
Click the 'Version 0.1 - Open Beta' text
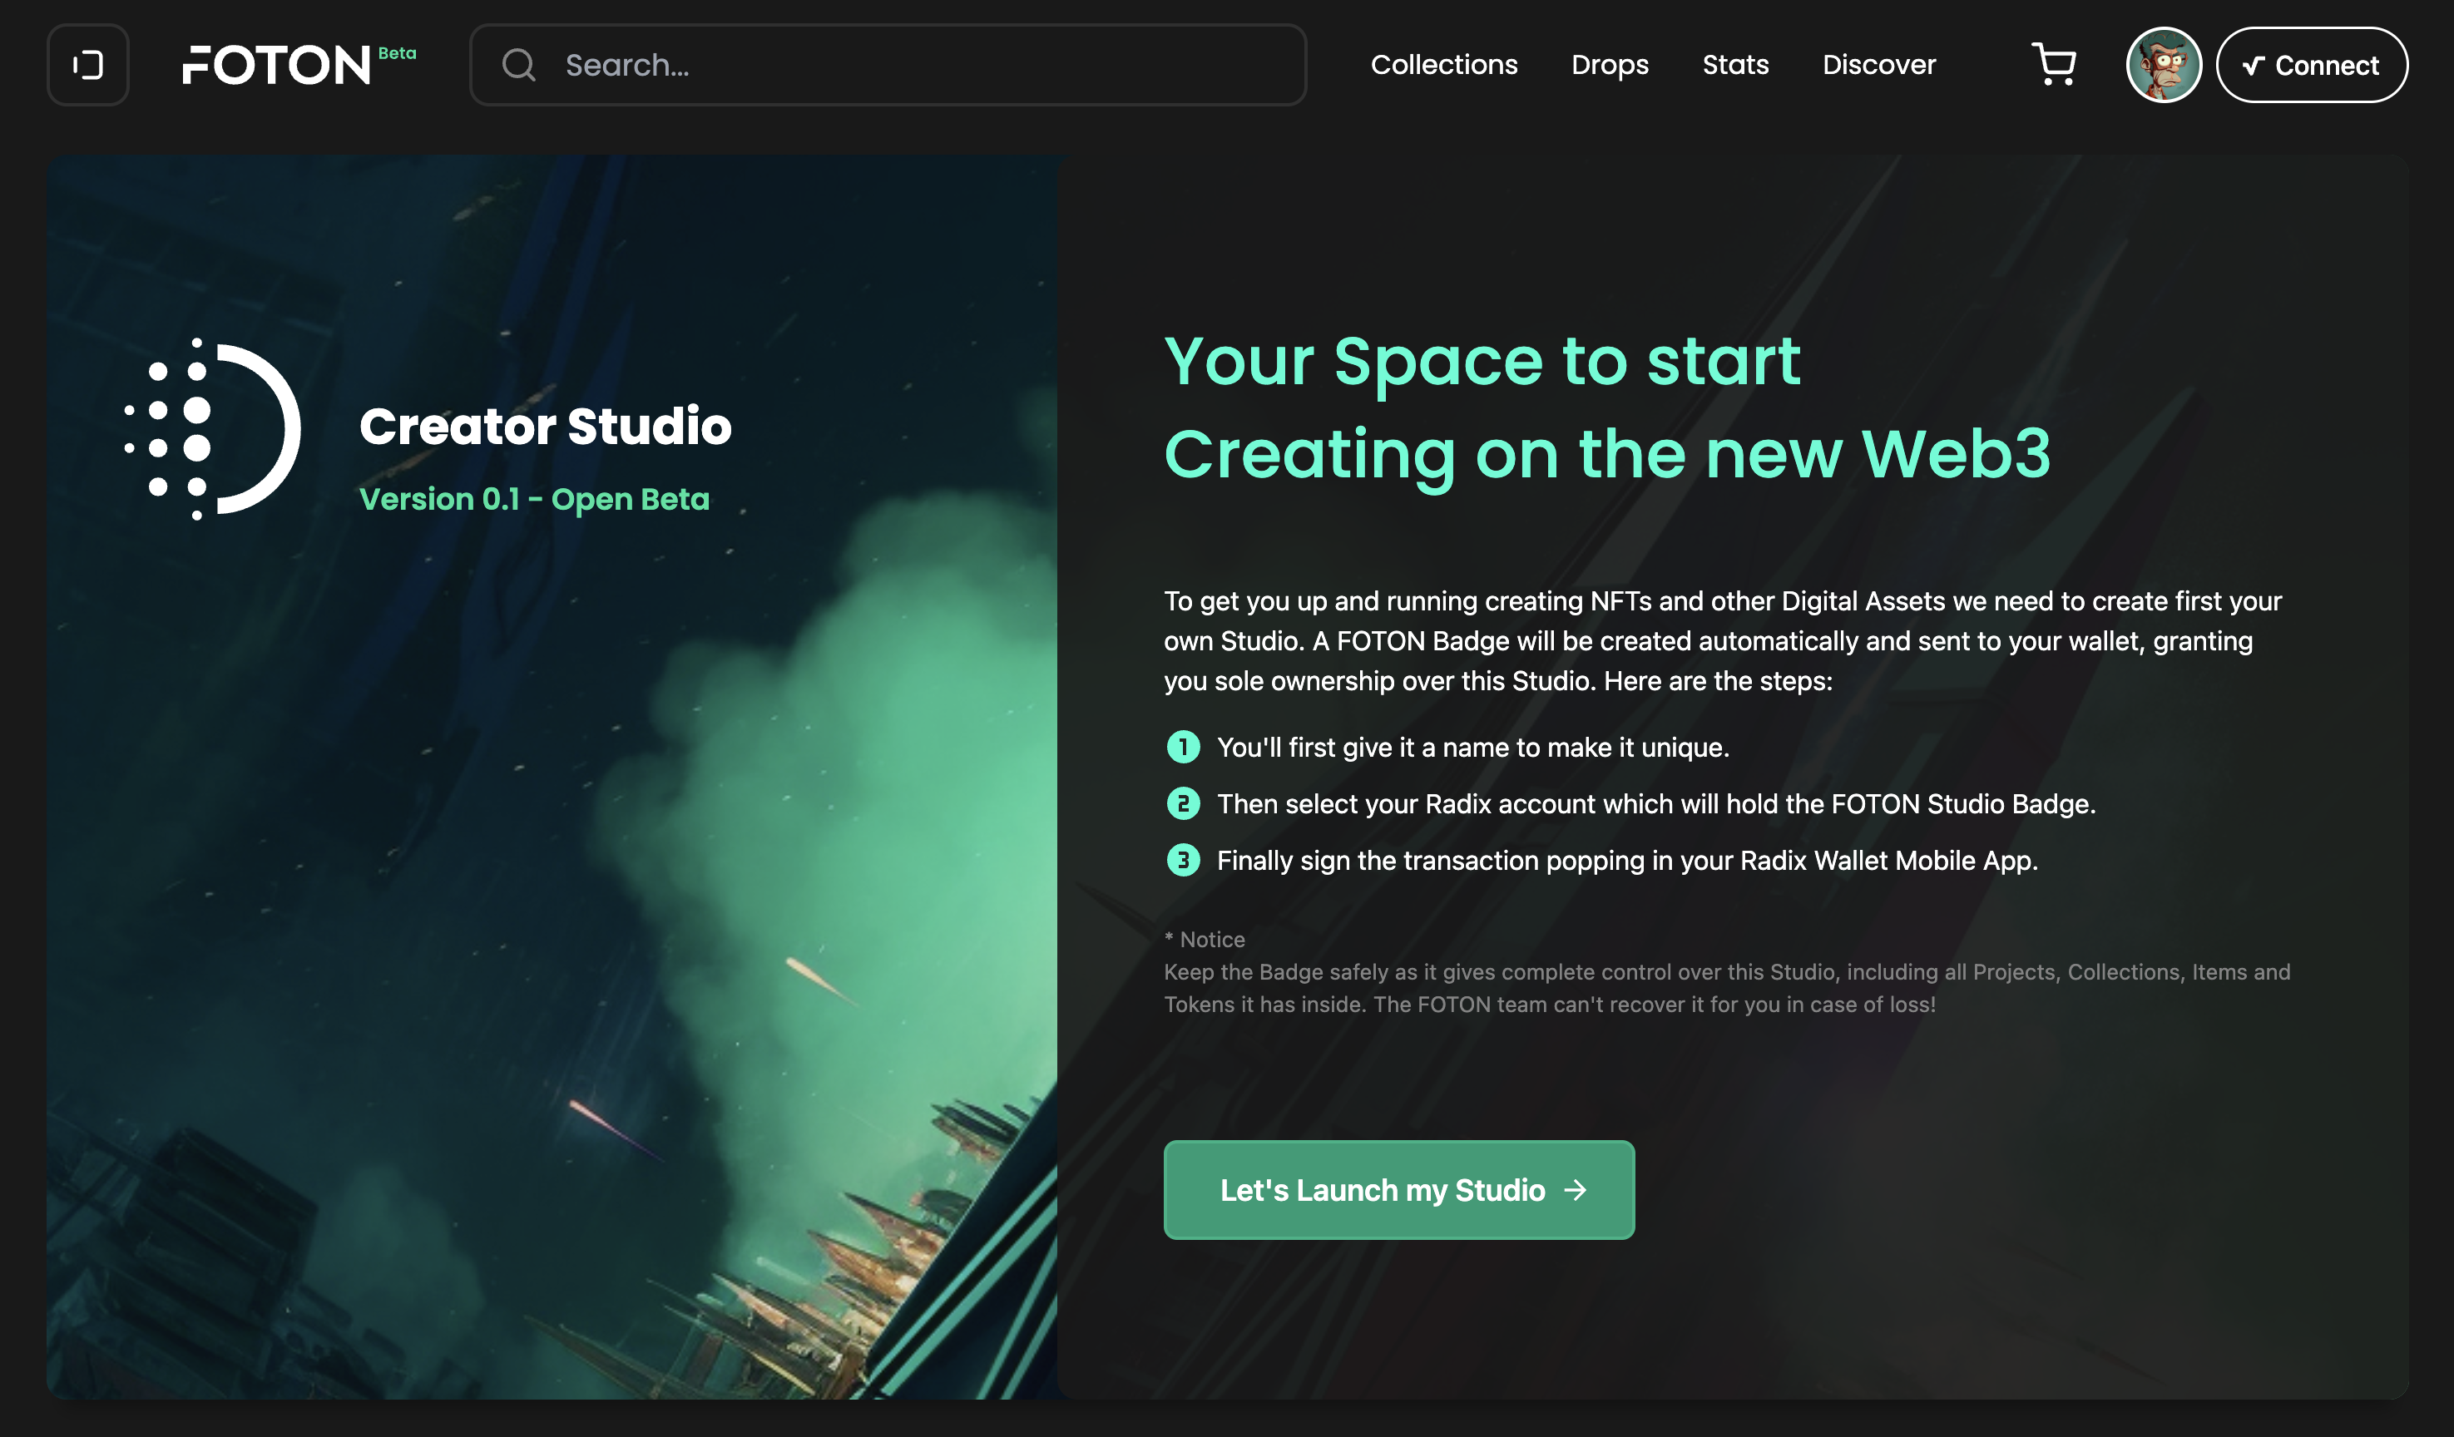535,500
